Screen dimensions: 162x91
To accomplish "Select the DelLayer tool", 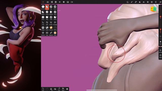I will pyautogui.click(x=51, y=28).
